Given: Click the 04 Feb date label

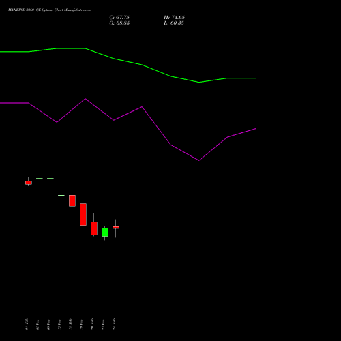Looking at the screenshot, I should 27,324.
